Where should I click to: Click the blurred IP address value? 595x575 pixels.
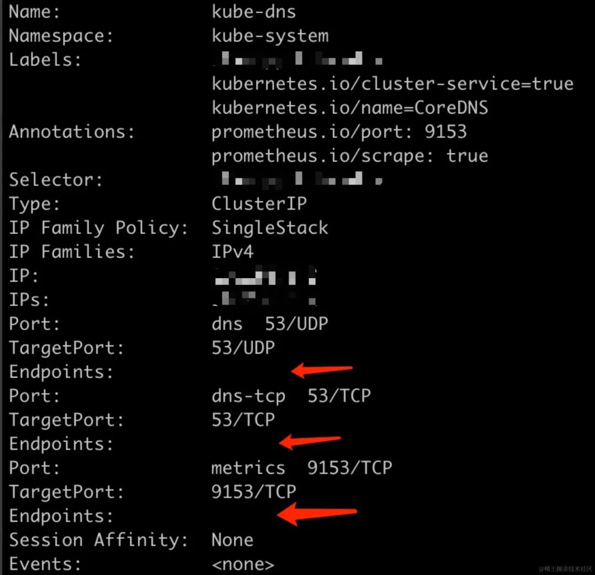tap(265, 276)
